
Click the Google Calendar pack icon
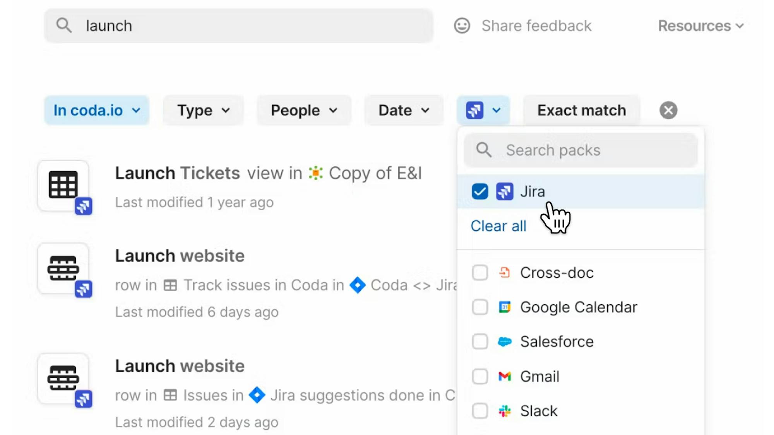[x=505, y=307]
